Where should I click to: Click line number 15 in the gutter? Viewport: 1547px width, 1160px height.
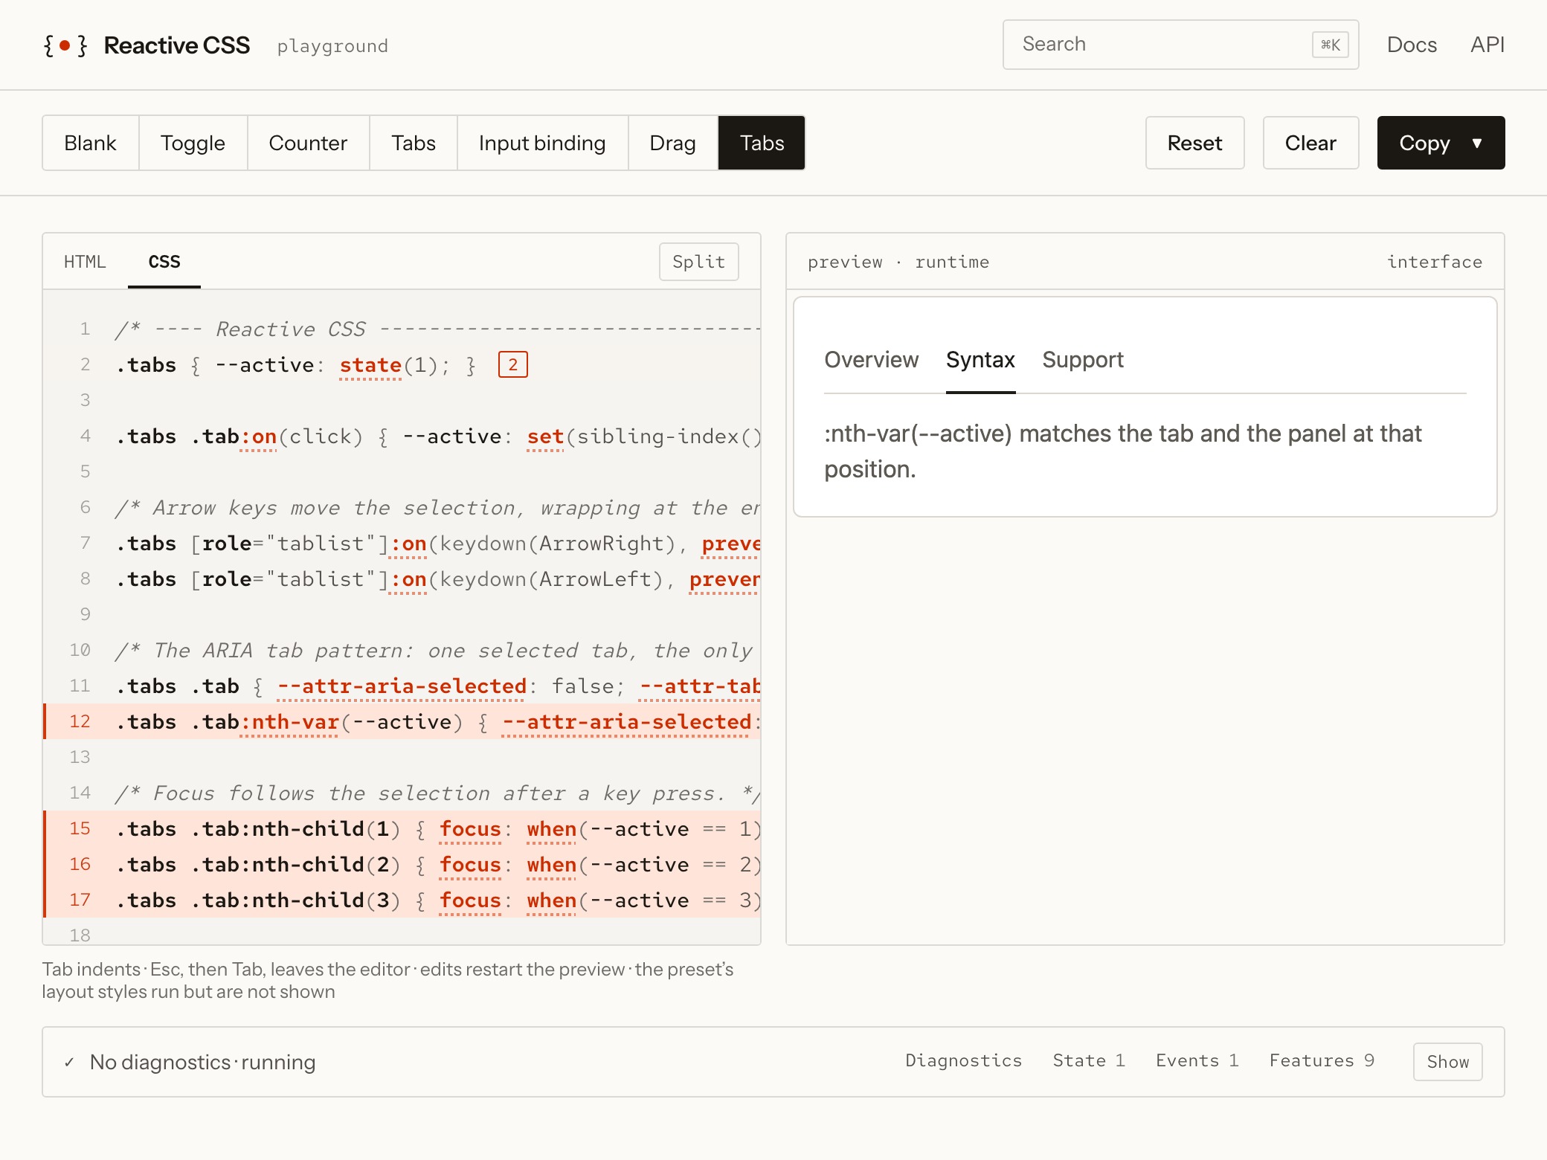click(80, 829)
